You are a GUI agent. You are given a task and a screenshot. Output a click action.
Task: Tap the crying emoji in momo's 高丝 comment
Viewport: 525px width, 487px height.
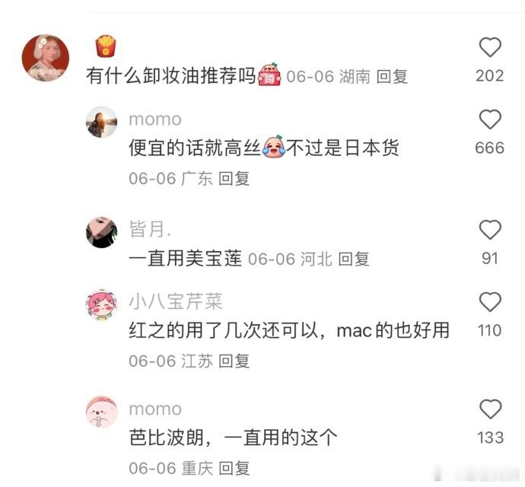coord(273,145)
